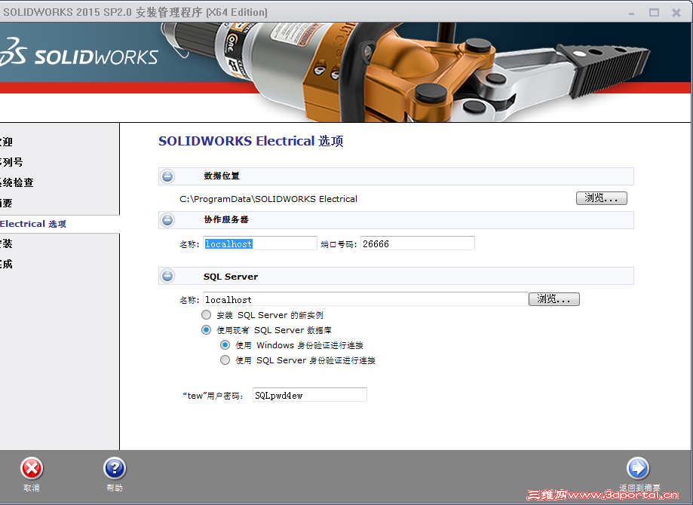Collapse the SQL Server section
The width and height of the screenshot is (693, 505).
click(167, 276)
